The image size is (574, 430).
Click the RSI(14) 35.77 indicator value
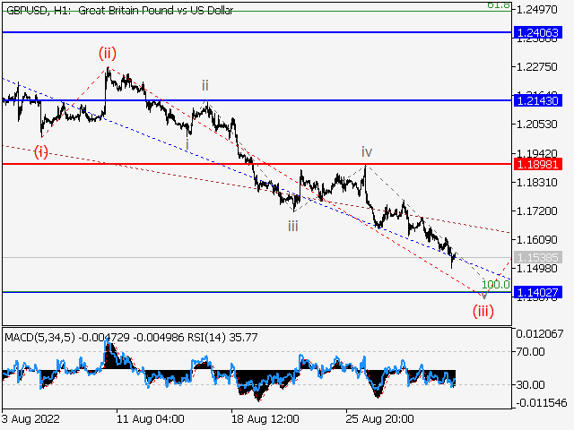pos(223,337)
